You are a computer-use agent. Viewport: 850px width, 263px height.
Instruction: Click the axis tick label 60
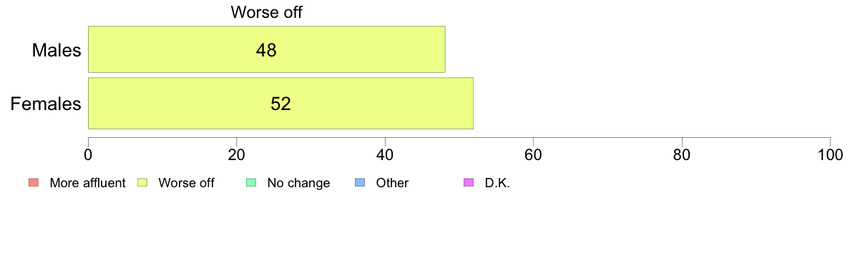click(x=534, y=154)
